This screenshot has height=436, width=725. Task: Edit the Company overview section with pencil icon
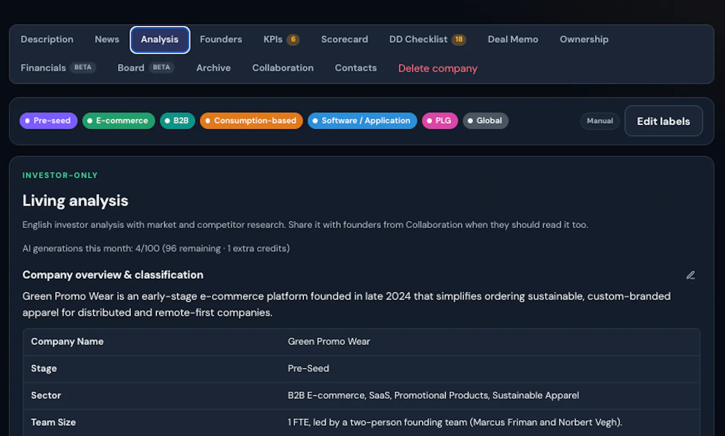[x=690, y=275]
